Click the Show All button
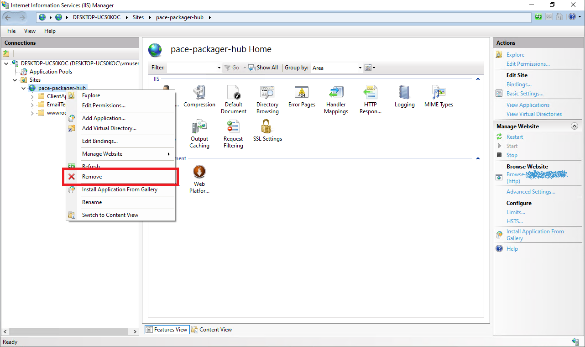The width and height of the screenshot is (585, 347). coord(263,68)
